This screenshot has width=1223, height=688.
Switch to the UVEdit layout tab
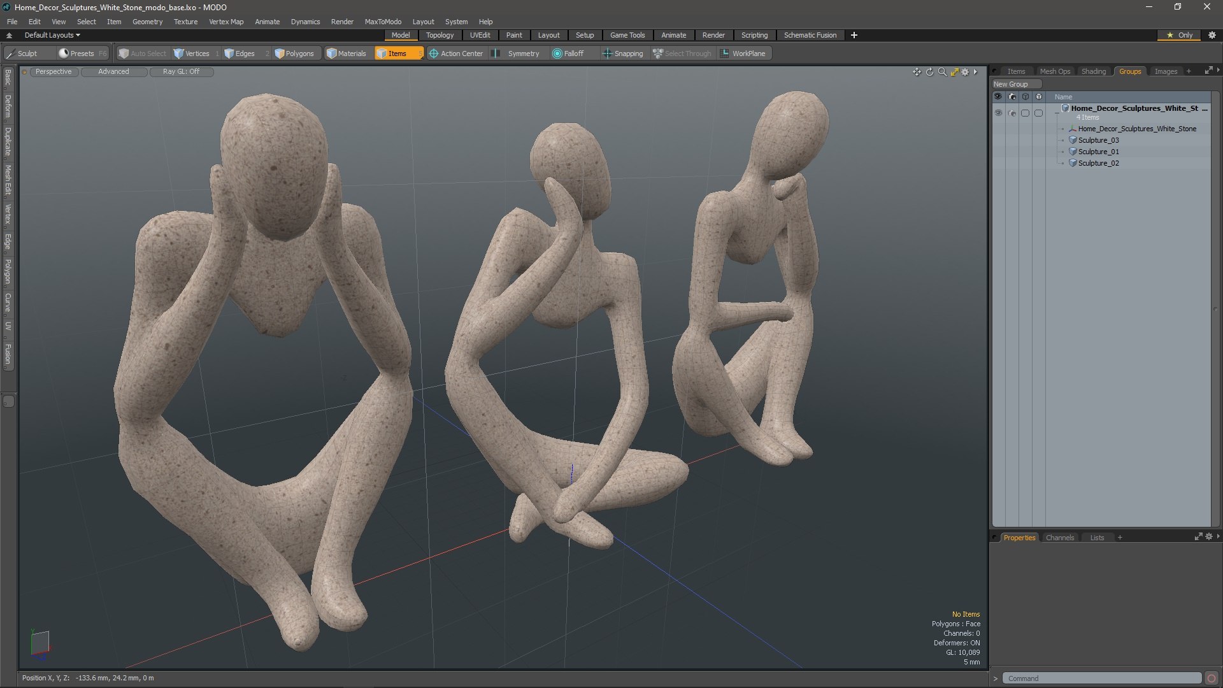tap(480, 35)
